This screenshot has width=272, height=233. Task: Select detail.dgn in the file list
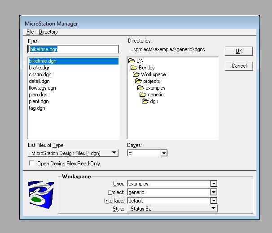(x=73, y=81)
